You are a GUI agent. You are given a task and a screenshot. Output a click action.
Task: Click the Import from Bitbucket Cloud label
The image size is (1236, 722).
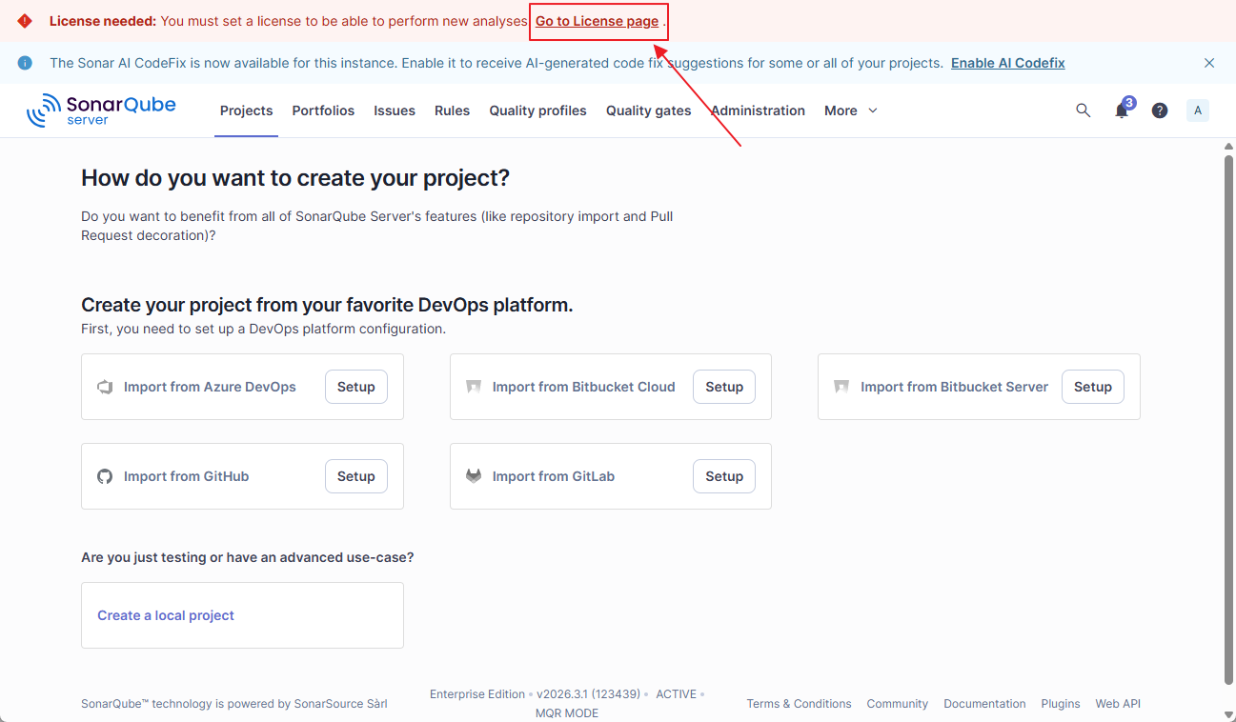point(583,387)
